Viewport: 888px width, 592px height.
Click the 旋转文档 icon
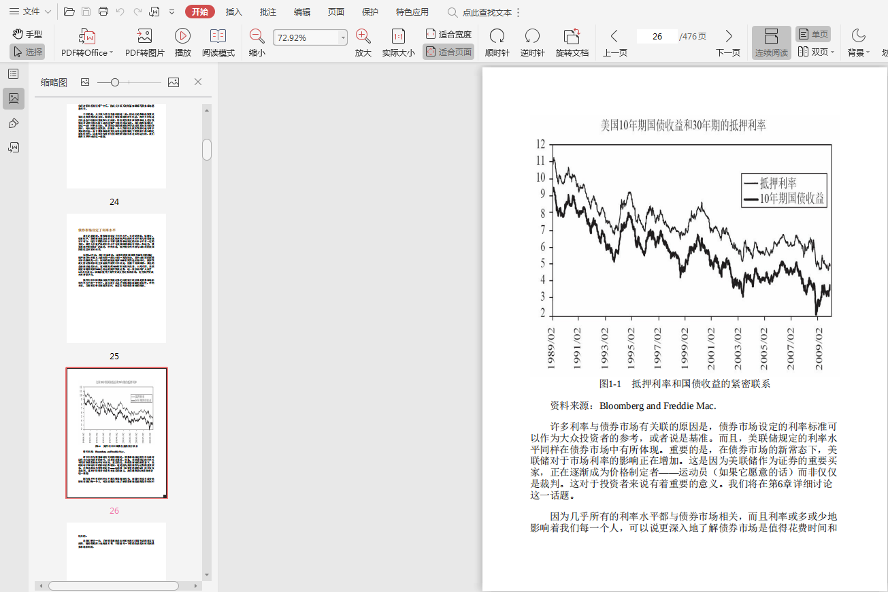(572, 37)
